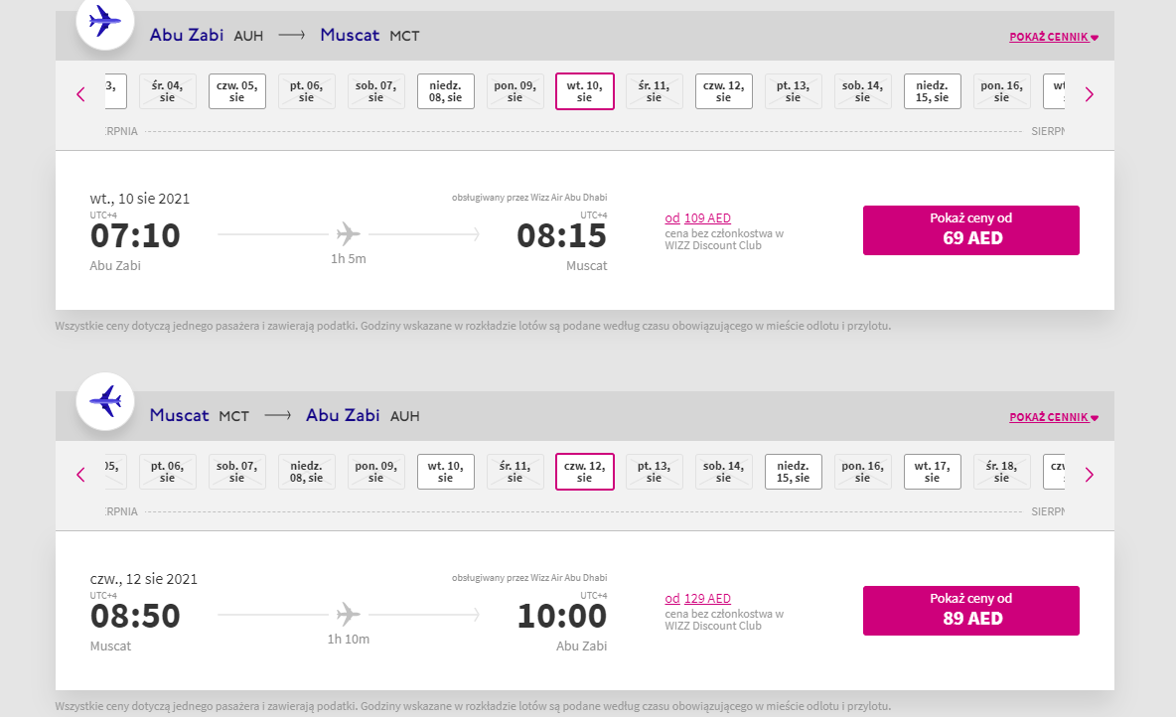
Task: Open the od 109 AED price link
Action: click(x=697, y=218)
